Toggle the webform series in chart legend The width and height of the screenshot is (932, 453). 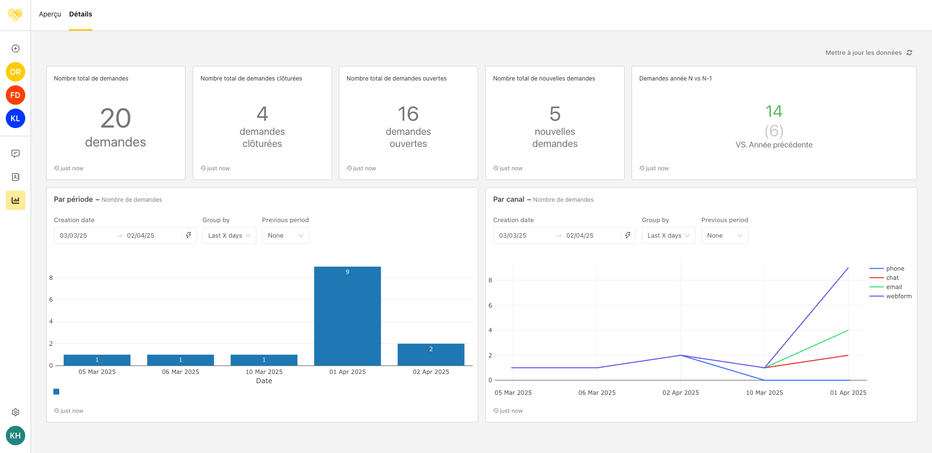tap(899, 296)
